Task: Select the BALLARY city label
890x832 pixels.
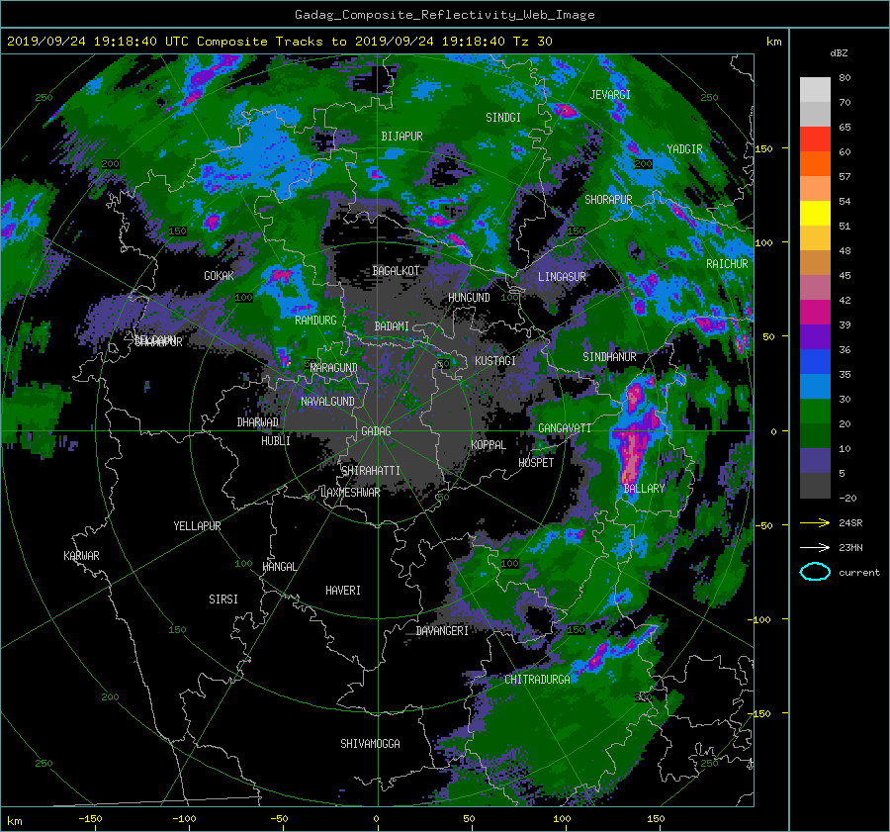Action: click(x=644, y=488)
